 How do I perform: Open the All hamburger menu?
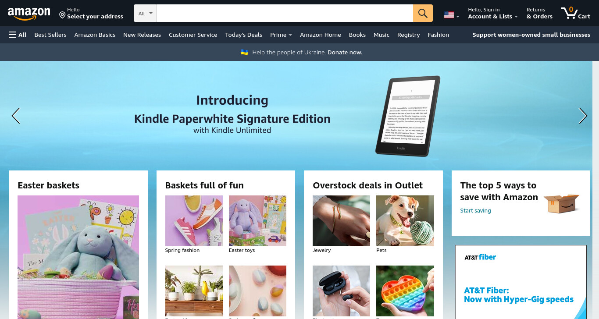pyautogui.click(x=18, y=35)
